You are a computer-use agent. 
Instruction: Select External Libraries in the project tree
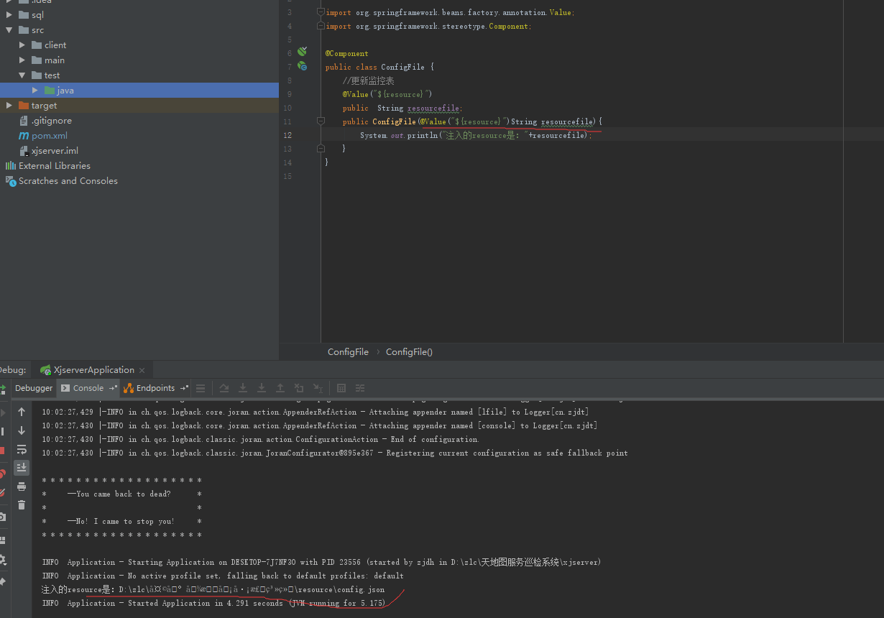click(x=55, y=166)
